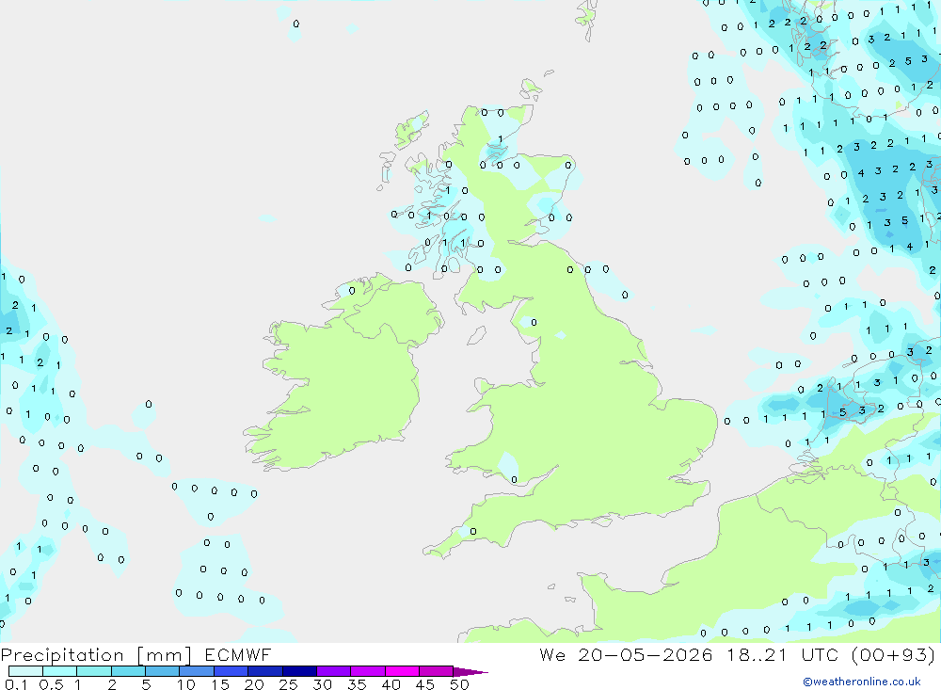Click the 20–25 mm dark-blue legend swatch
Image resolution: width=941 pixels, height=690 pixels.
(x=265, y=671)
